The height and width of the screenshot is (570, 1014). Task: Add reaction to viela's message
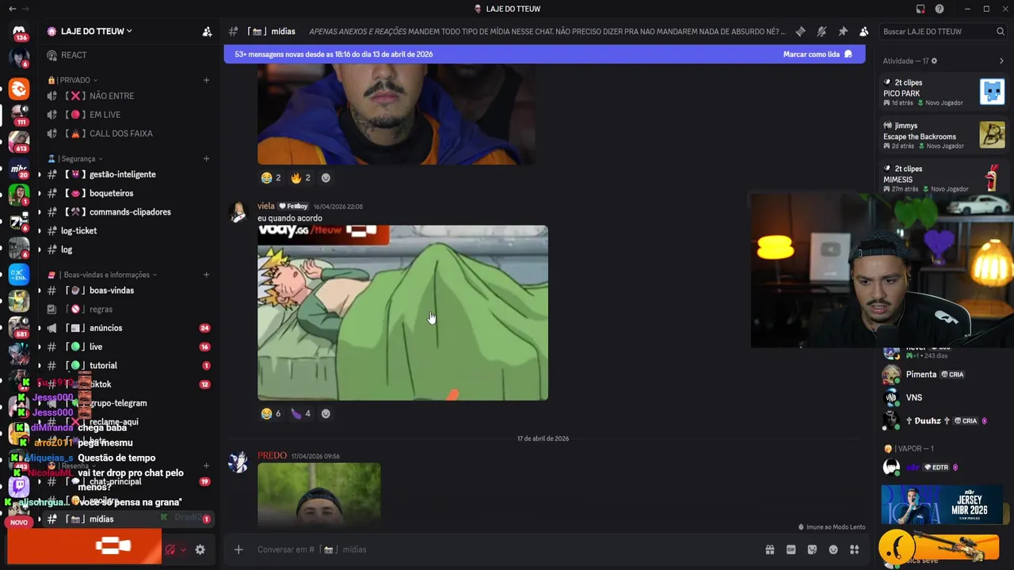tap(326, 413)
